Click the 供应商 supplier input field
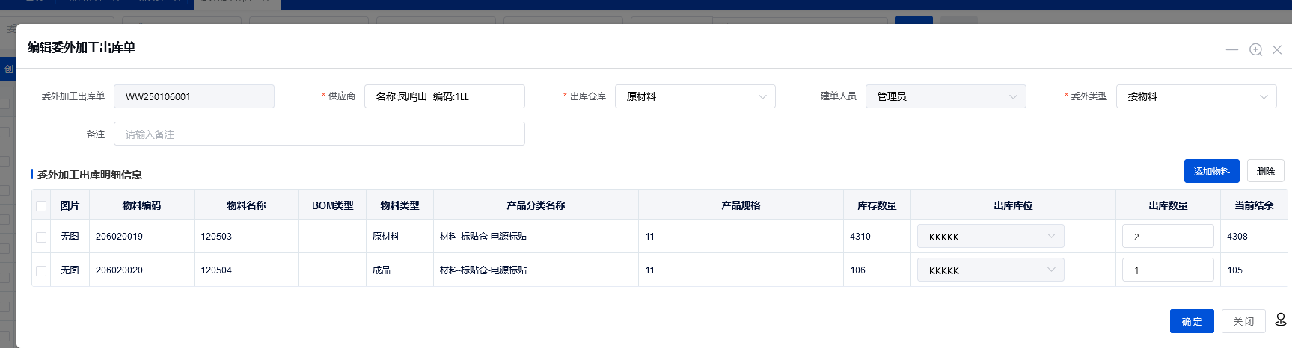 pos(444,96)
